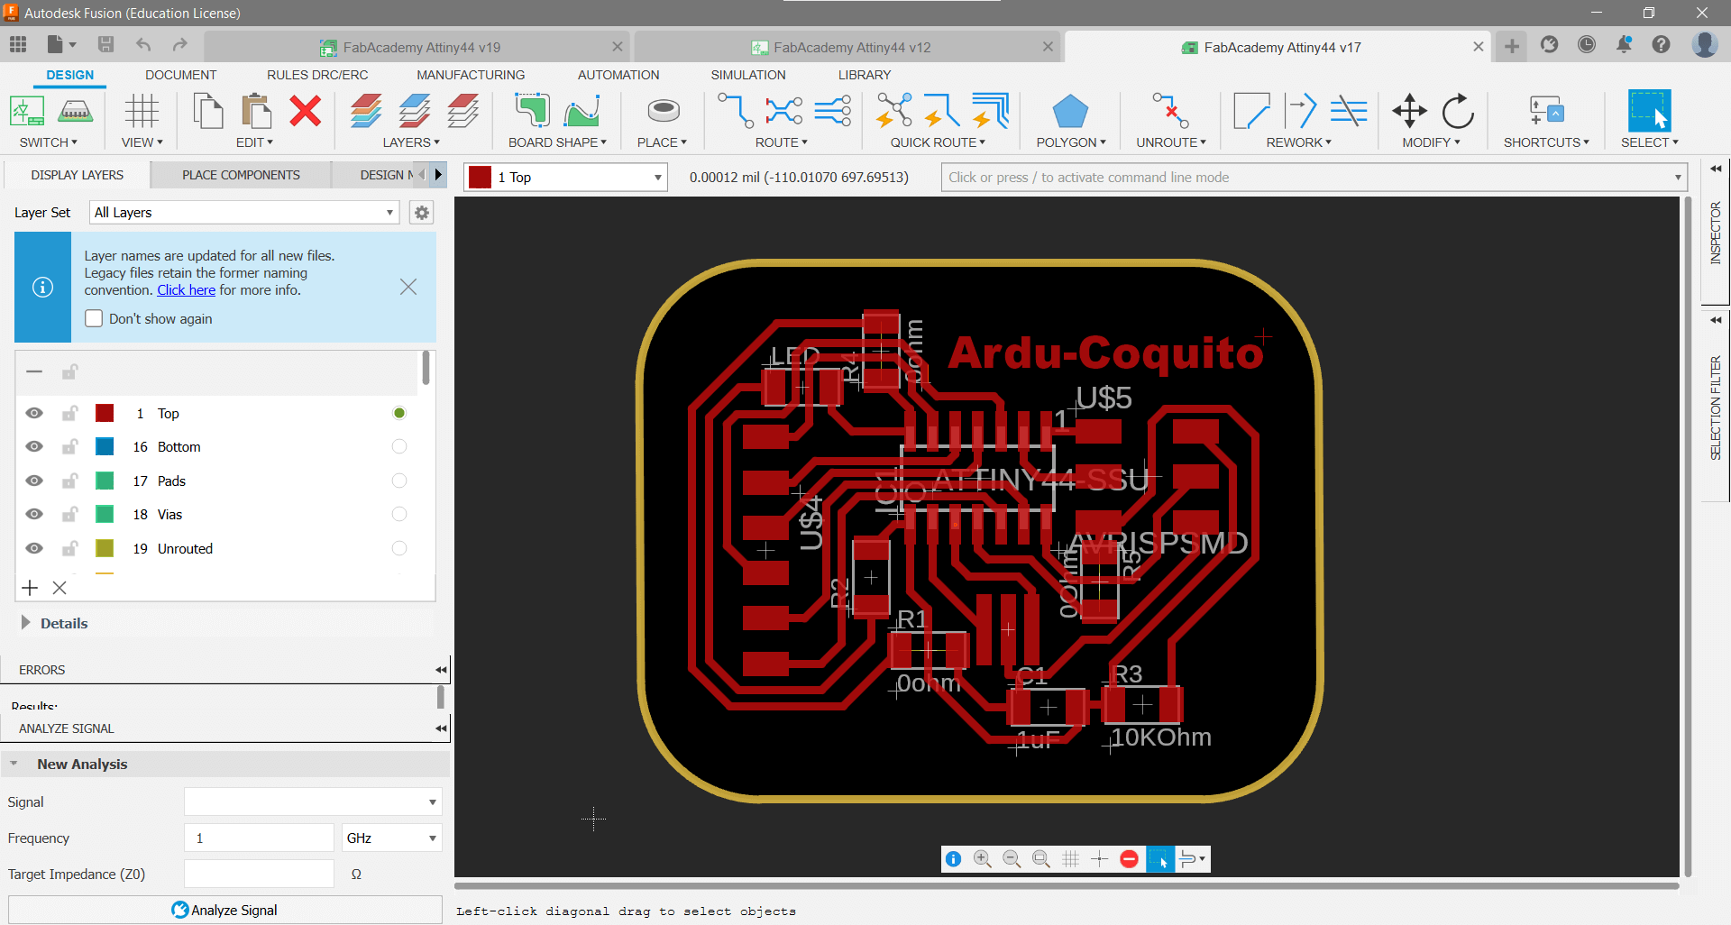
Task: Click the Save disk icon
Action: pyautogui.click(x=105, y=44)
